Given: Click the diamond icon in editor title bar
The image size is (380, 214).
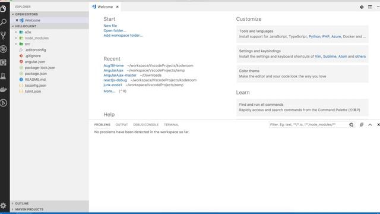Looking at the screenshot, I should [362, 7].
